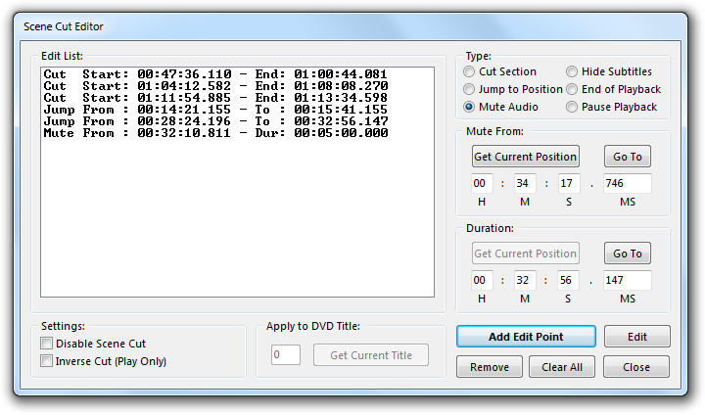
Task: Select the Cut Section radio button
Action: click(470, 71)
